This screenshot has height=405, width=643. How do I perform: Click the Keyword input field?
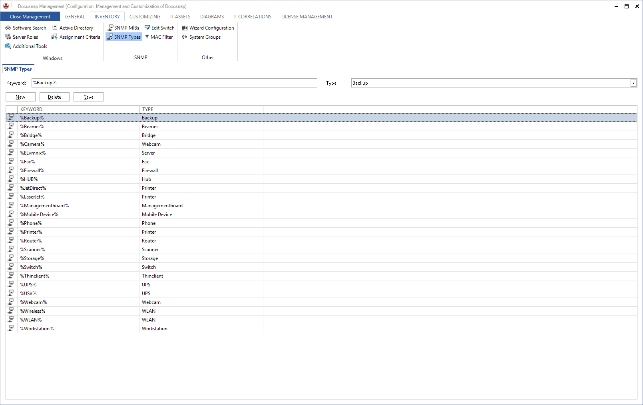(174, 83)
